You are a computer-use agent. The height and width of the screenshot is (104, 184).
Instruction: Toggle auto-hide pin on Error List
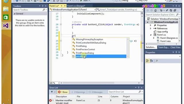tap(139, 88)
